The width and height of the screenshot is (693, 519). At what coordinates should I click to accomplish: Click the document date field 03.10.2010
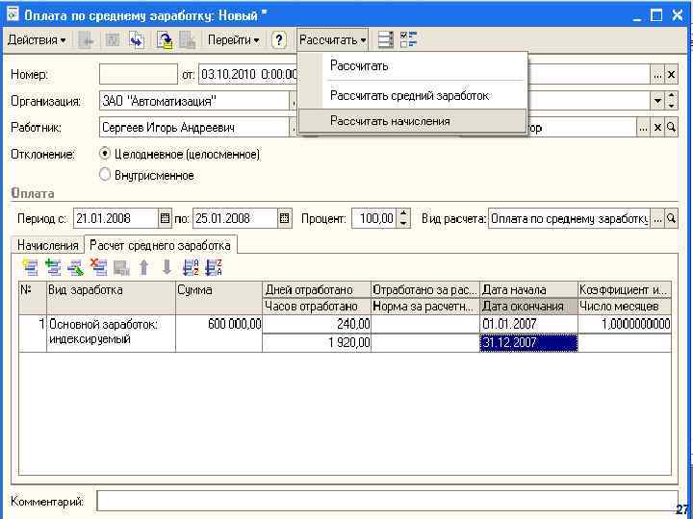coord(248,75)
